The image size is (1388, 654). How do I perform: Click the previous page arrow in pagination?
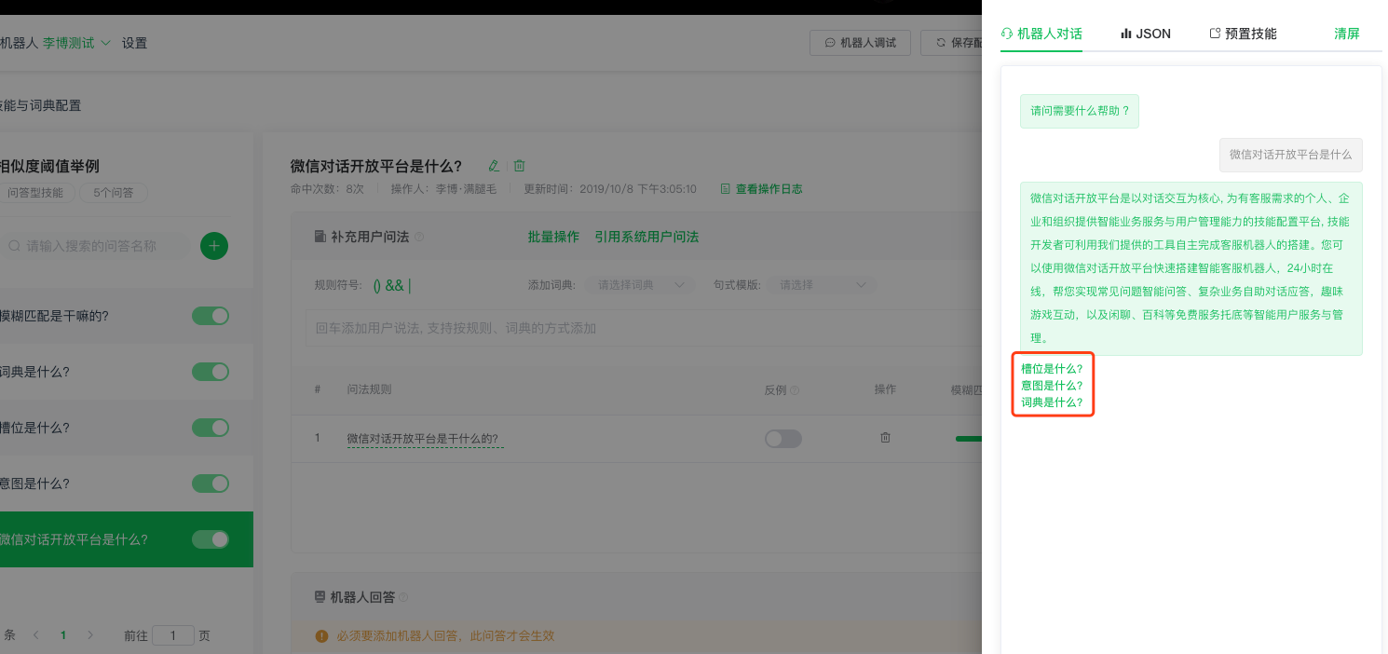pos(36,635)
